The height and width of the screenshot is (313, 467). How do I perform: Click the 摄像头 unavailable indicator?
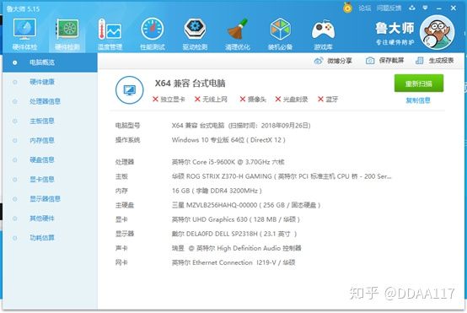(253, 100)
